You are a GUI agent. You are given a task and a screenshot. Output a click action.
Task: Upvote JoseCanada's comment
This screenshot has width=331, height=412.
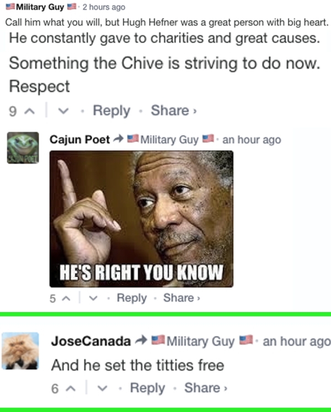click(x=71, y=388)
